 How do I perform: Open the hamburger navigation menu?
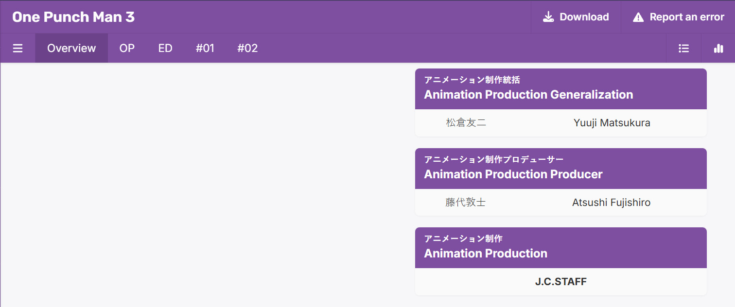point(17,48)
